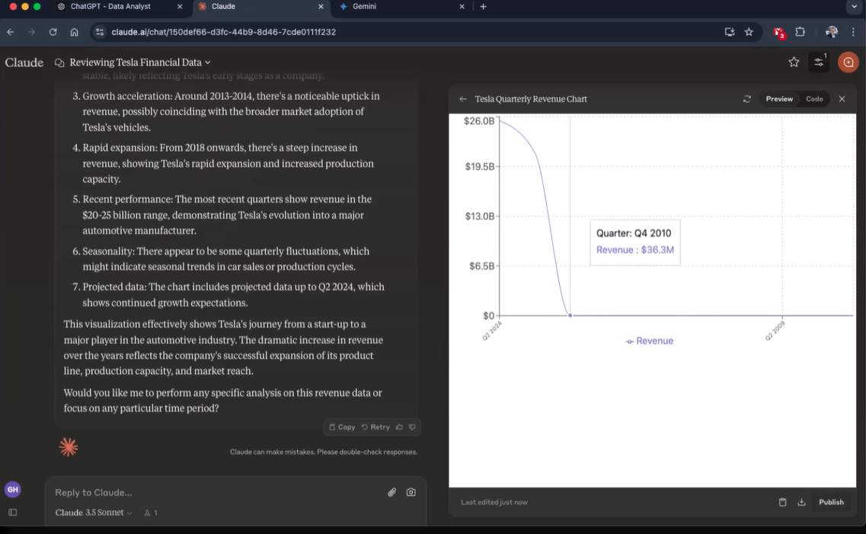Close the ChatGPT - Data Analyst tab
The image size is (866, 534).
point(180,7)
